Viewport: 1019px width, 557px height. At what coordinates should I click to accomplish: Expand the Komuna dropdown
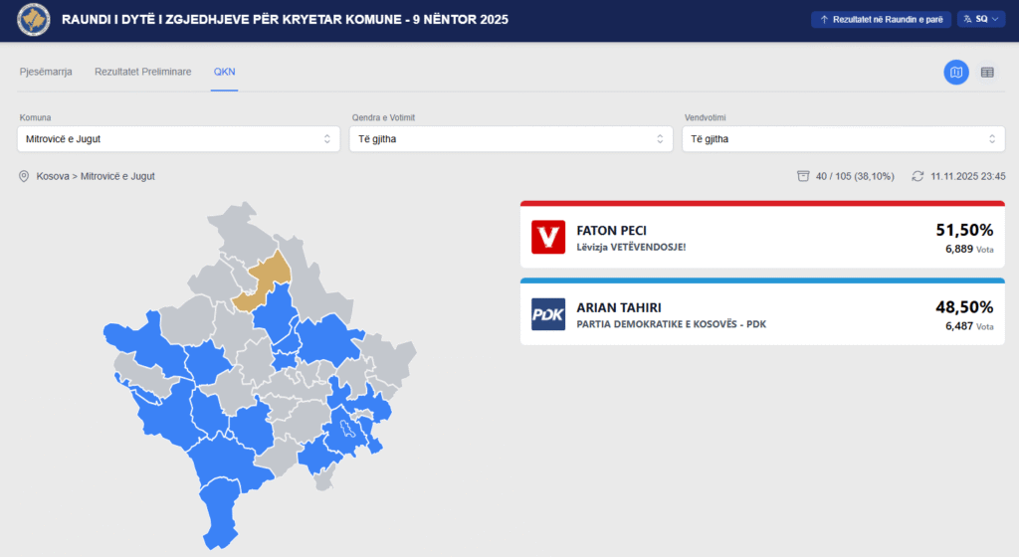pos(179,139)
